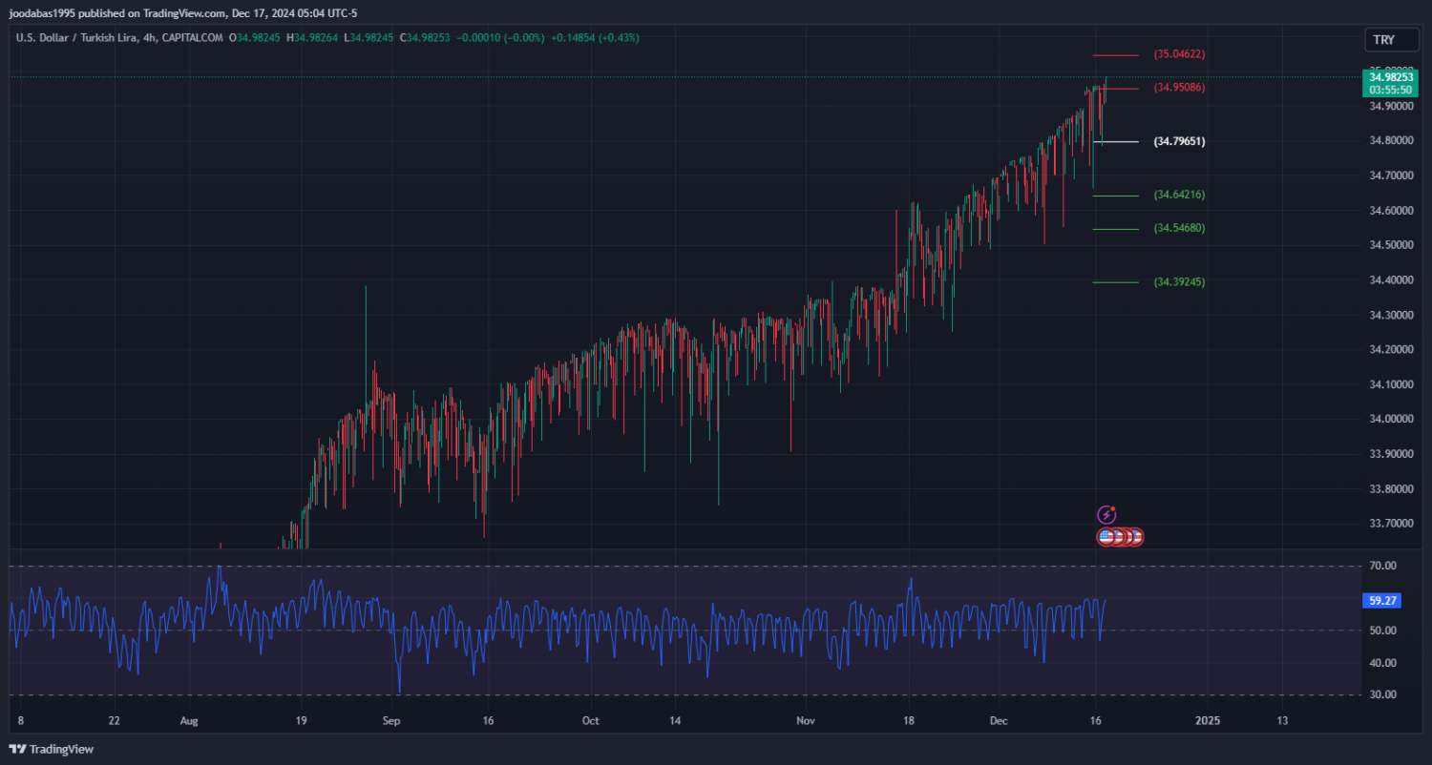Select the green 34.54680 support level label
This screenshot has height=765, width=1432.
click(x=1179, y=228)
